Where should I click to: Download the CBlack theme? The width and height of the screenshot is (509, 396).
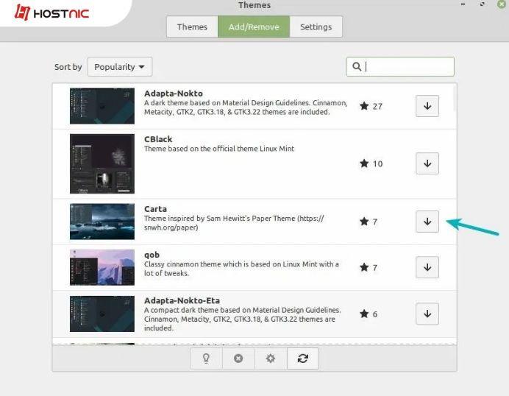[x=427, y=163]
